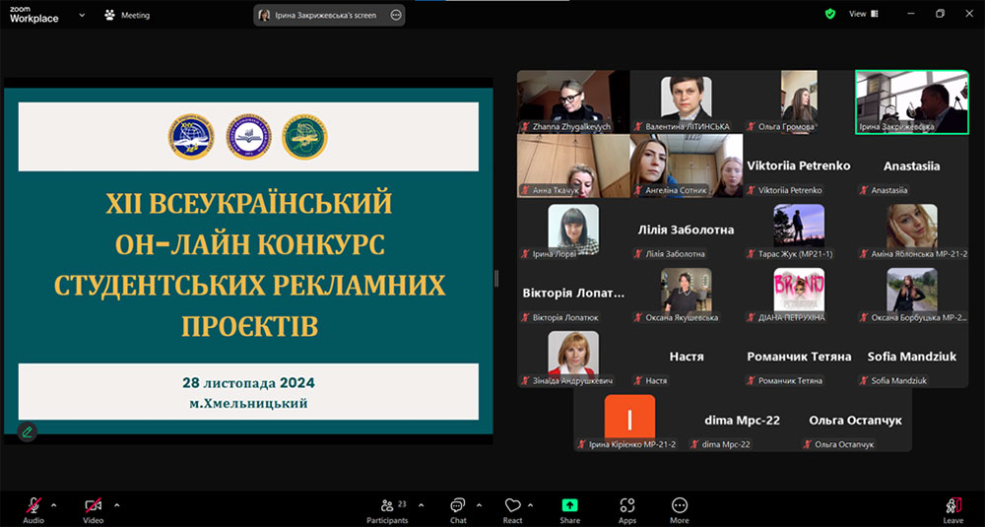
Task: Expand the caret beside Participants
Action: pos(422,505)
